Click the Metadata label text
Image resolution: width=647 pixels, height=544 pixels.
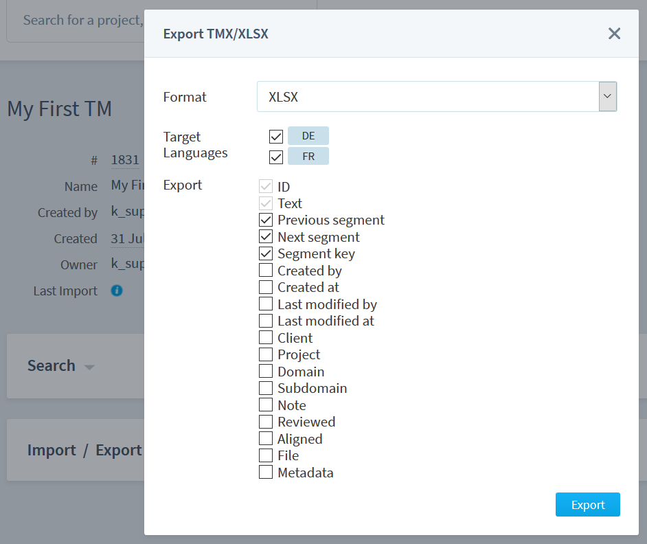tap(306, 473)
